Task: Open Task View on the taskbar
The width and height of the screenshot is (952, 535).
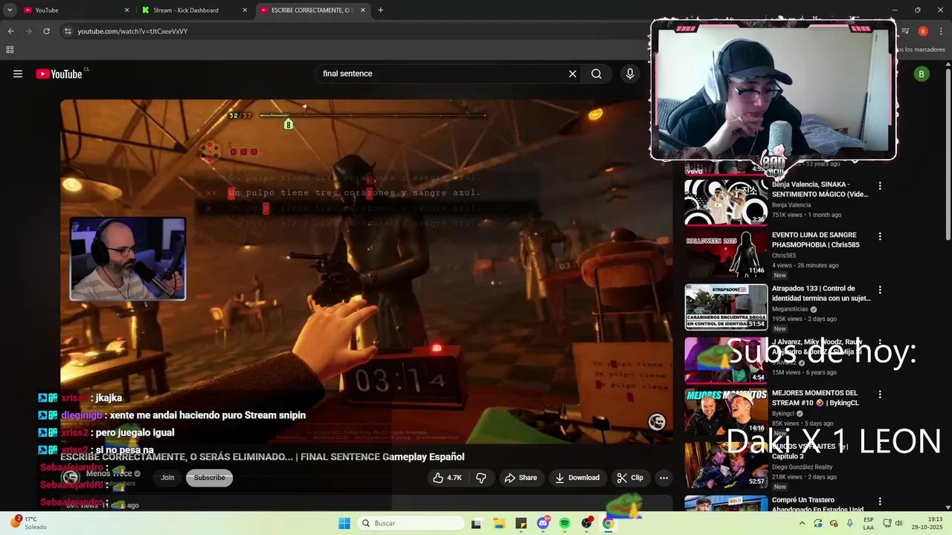Action: (476, 523)
